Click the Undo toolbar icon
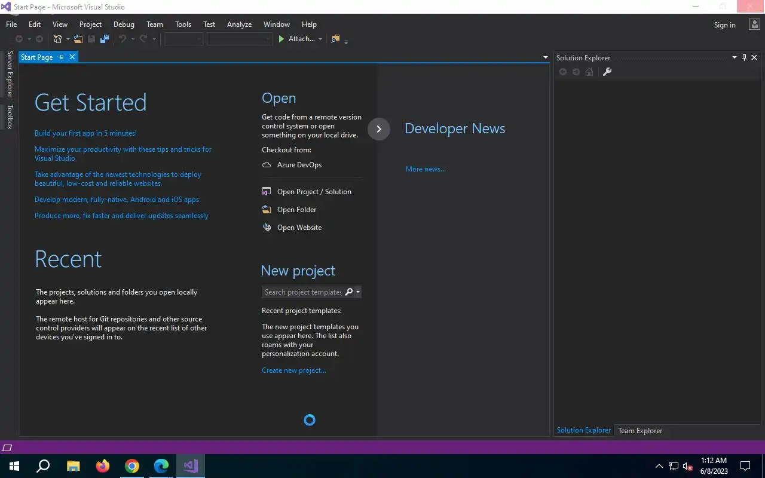The height and width of the screenshot is (478, 765). coord(122,39)
